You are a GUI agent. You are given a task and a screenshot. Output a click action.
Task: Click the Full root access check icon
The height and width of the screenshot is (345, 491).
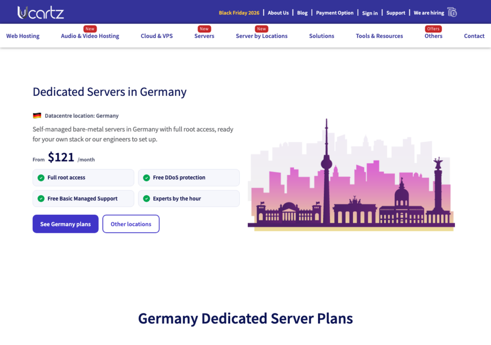tap(41, 178)
